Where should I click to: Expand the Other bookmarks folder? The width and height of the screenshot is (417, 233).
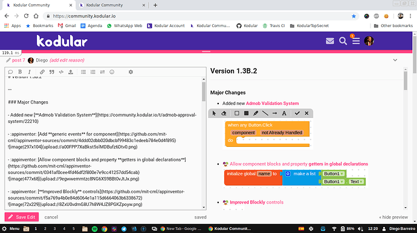click(393, 26)
